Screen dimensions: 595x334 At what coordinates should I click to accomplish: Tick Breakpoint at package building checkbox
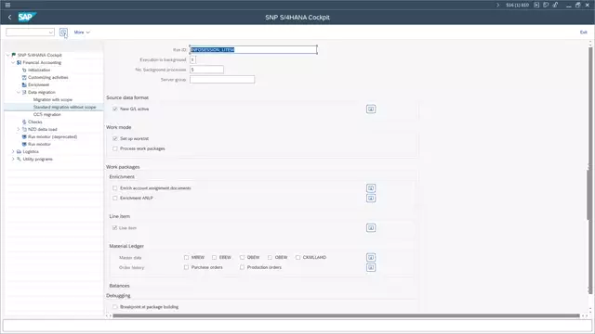[115, 307]
